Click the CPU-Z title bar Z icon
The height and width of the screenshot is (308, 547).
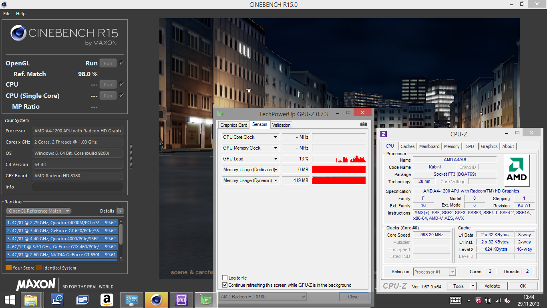(384, 134)
